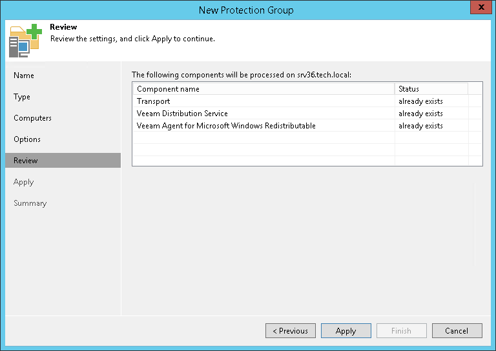This screenshot has height=351, width=496.
Task: Go to the Name wizard step
Action: coord(24,75)
